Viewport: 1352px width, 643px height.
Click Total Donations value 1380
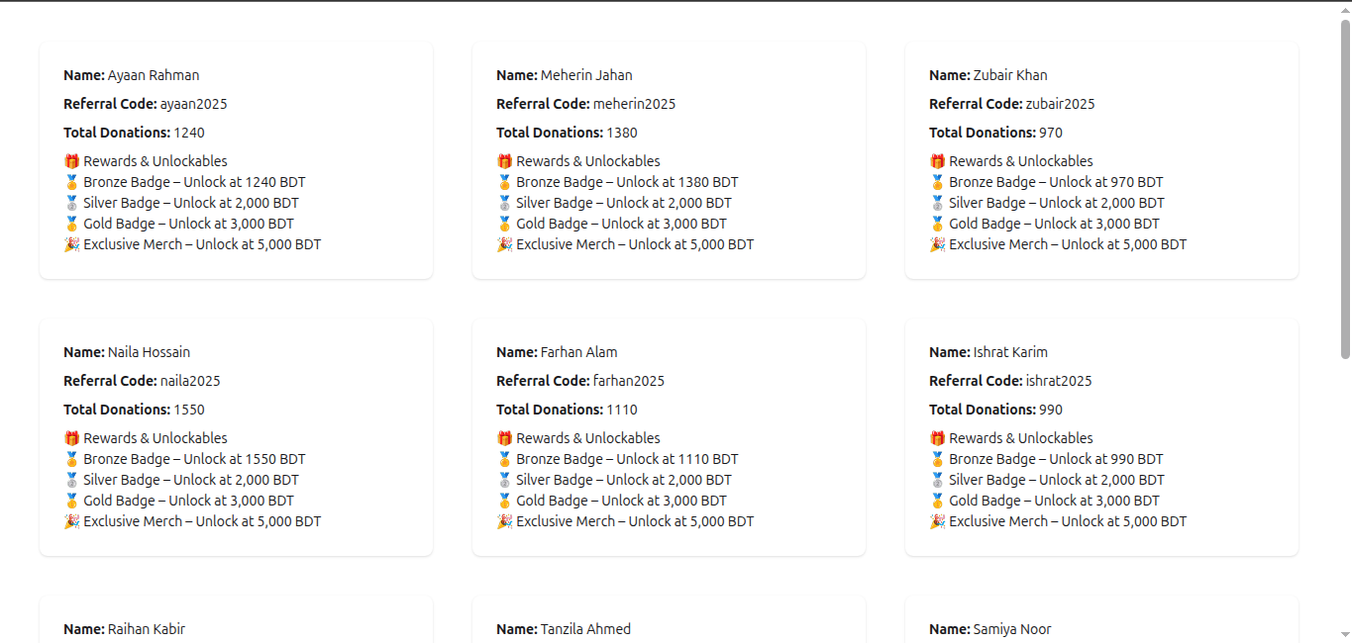[x=622, y=133]
